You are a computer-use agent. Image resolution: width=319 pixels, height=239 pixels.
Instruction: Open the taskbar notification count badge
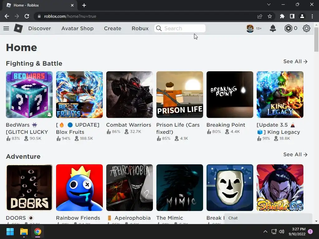click(310, 232)
